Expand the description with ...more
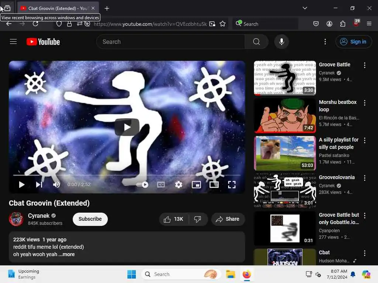 click(x=67, y=254)
